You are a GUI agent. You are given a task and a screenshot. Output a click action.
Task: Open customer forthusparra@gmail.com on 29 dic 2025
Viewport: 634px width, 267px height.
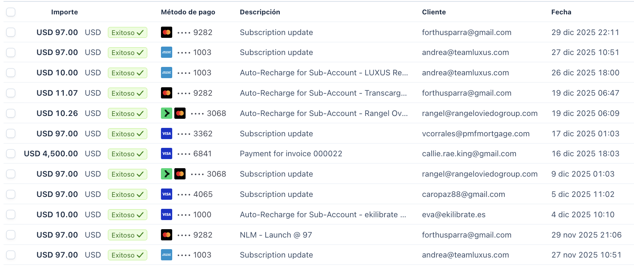pos(467,32)
